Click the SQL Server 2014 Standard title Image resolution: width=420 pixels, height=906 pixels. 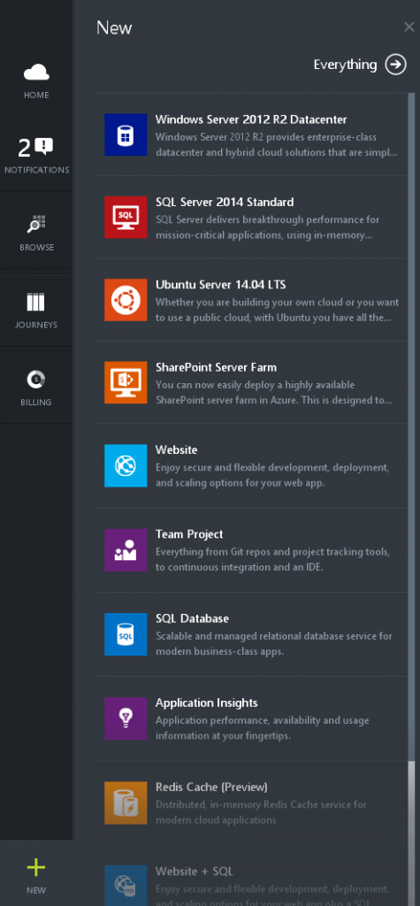point(225,203)
